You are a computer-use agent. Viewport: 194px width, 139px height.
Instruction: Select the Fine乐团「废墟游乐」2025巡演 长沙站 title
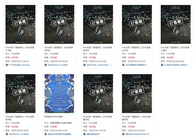tap(136, 49)
